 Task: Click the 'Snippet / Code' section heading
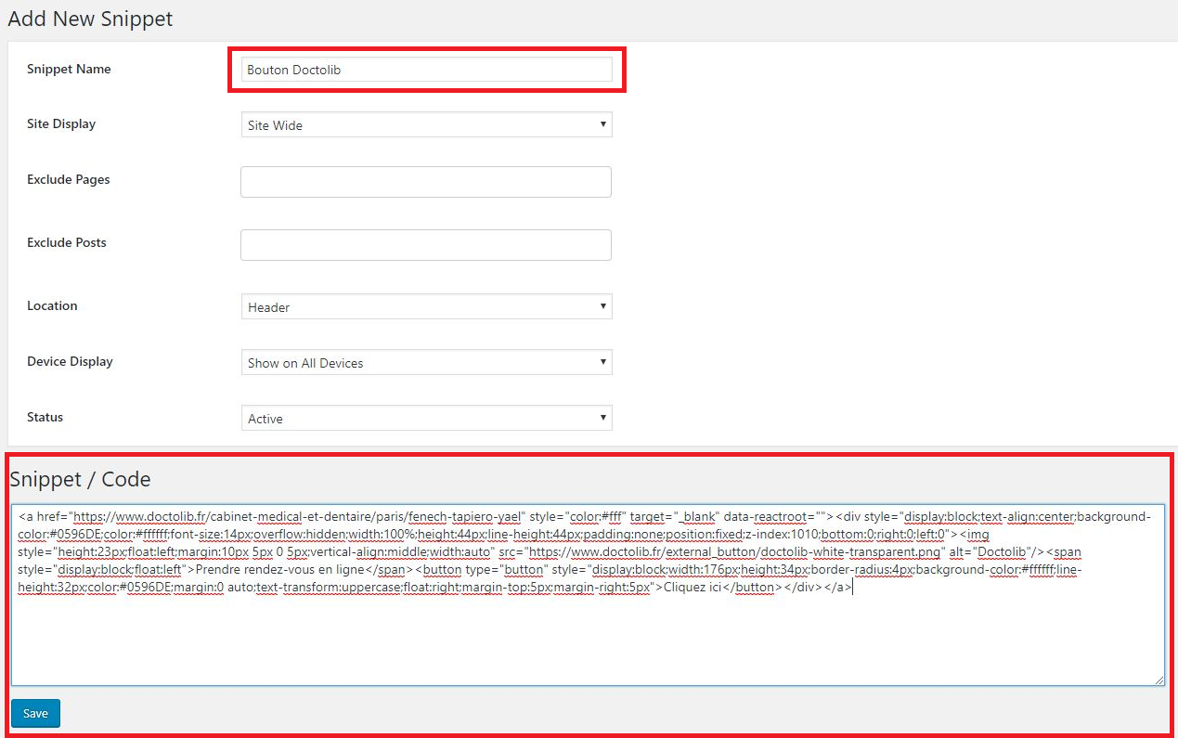click(x=80, y=479)
